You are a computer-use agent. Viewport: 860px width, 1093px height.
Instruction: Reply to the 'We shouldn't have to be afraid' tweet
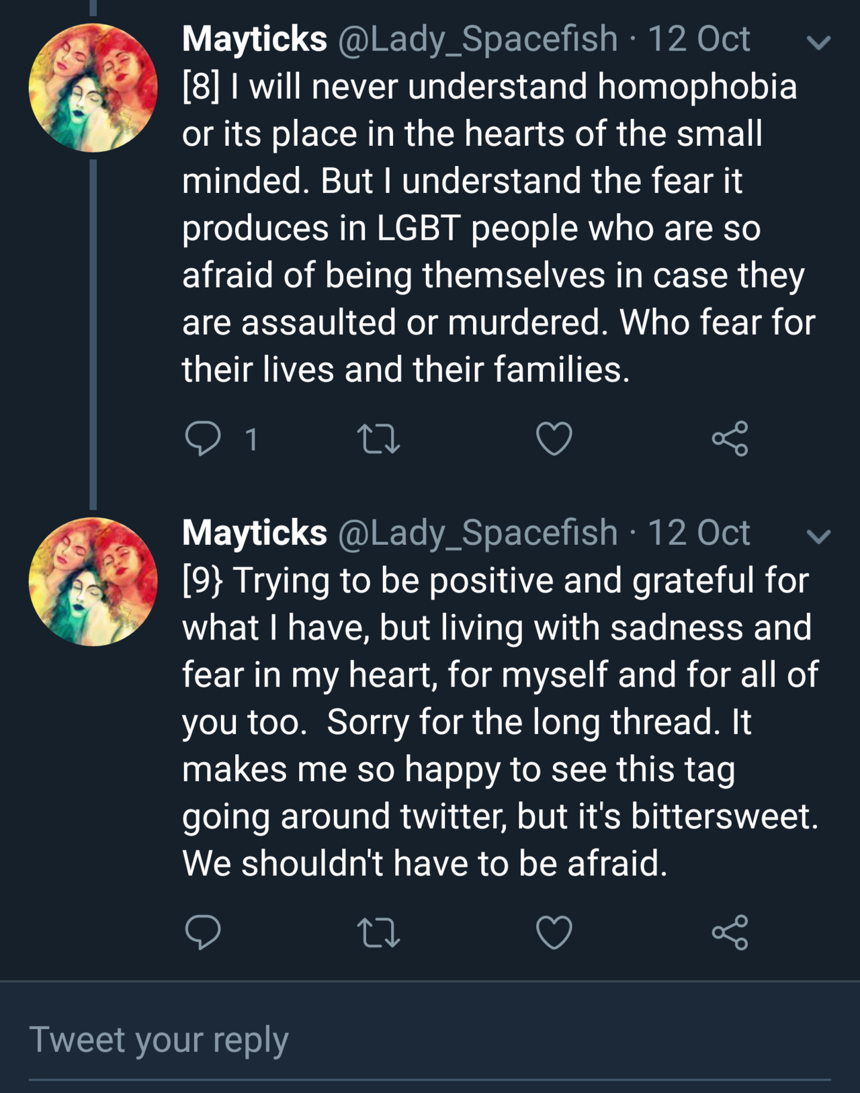click(202, 932)
